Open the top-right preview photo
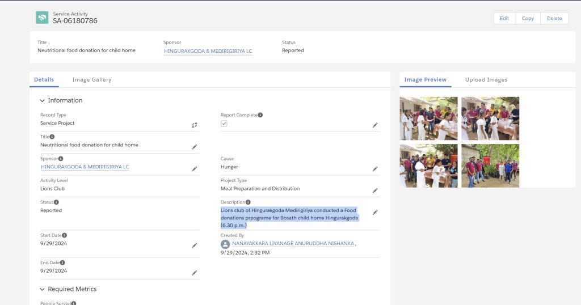581x305 pixels. point(490,118)
